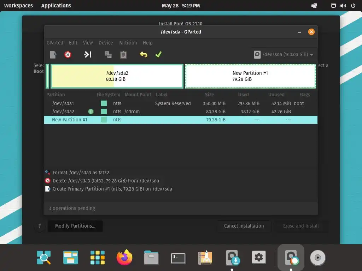Minimize the GParted window
This screenshot has height=271, width=362.
tap(299, 32)
